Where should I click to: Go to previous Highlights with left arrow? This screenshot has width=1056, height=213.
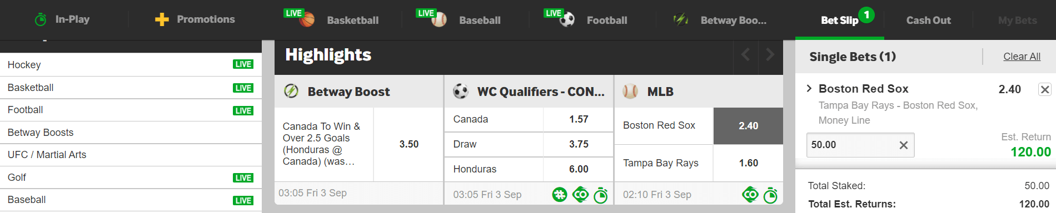coord(746,54)
